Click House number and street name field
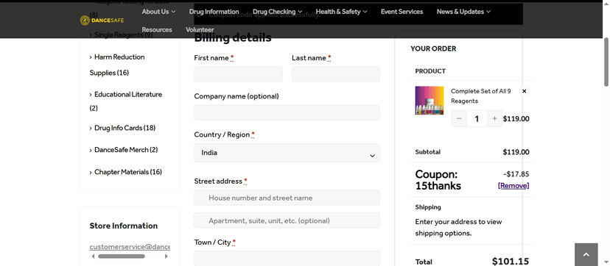610x266 pixels. [x=287, y=198]
